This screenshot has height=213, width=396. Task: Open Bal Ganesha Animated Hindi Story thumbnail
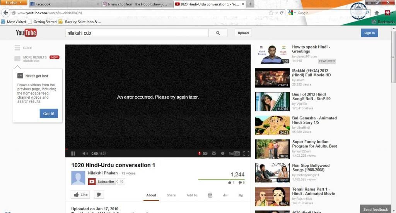point(273,125)
